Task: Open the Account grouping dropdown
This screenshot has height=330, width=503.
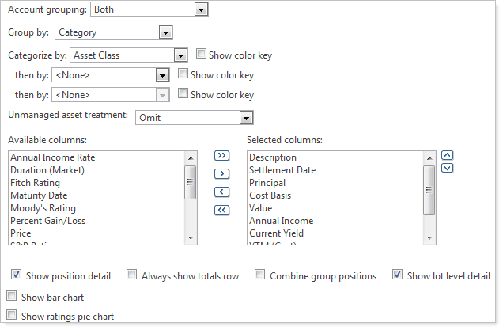Action: point(201,9)
